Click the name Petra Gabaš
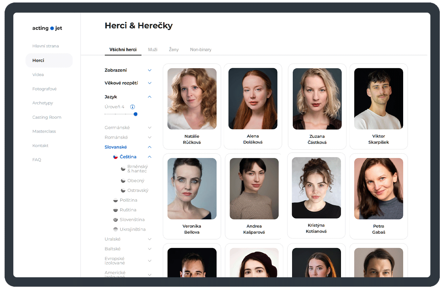The width and height of the screenshot is (443, 292). [x=379, y=229]
